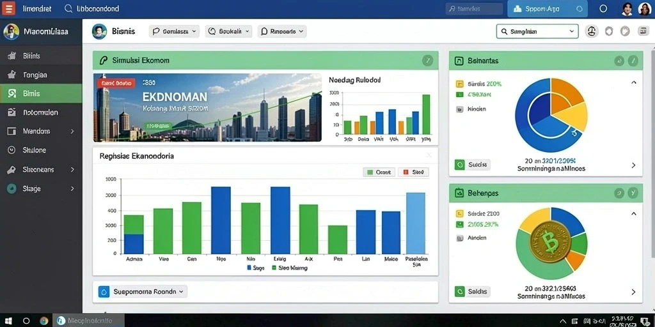Click the blue drop icon beside Suepomoma Roondn
This screenshot has height=327, width=655.
coord(104,291)
